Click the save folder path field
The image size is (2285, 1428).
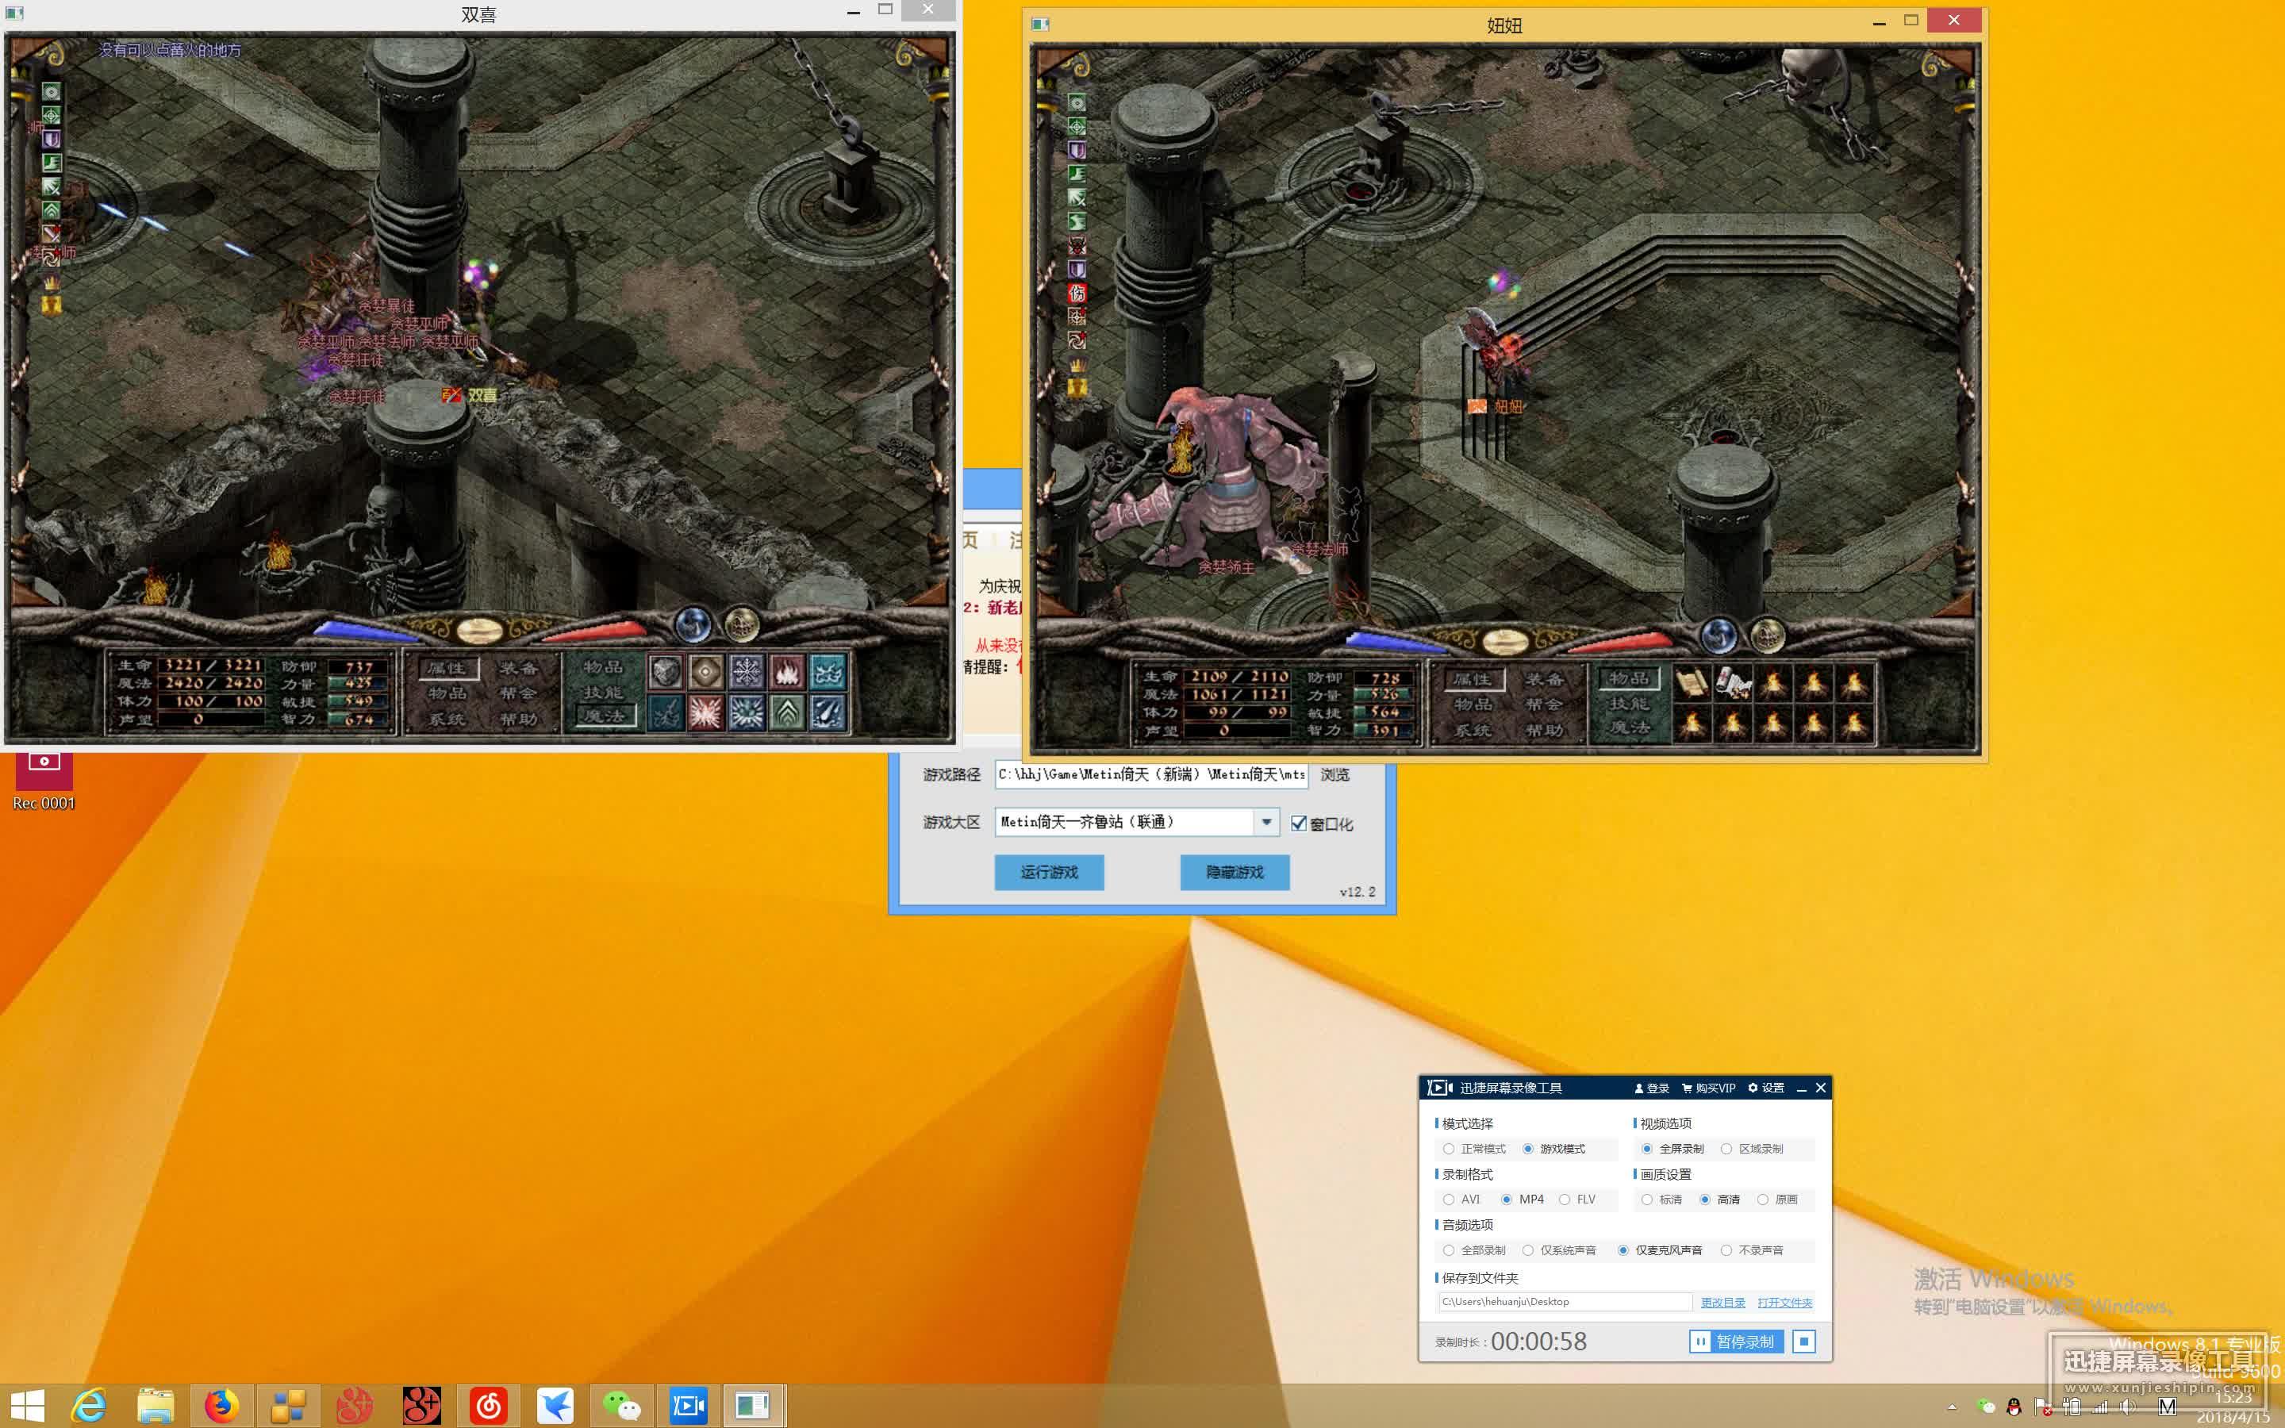click(1565, 1301)
